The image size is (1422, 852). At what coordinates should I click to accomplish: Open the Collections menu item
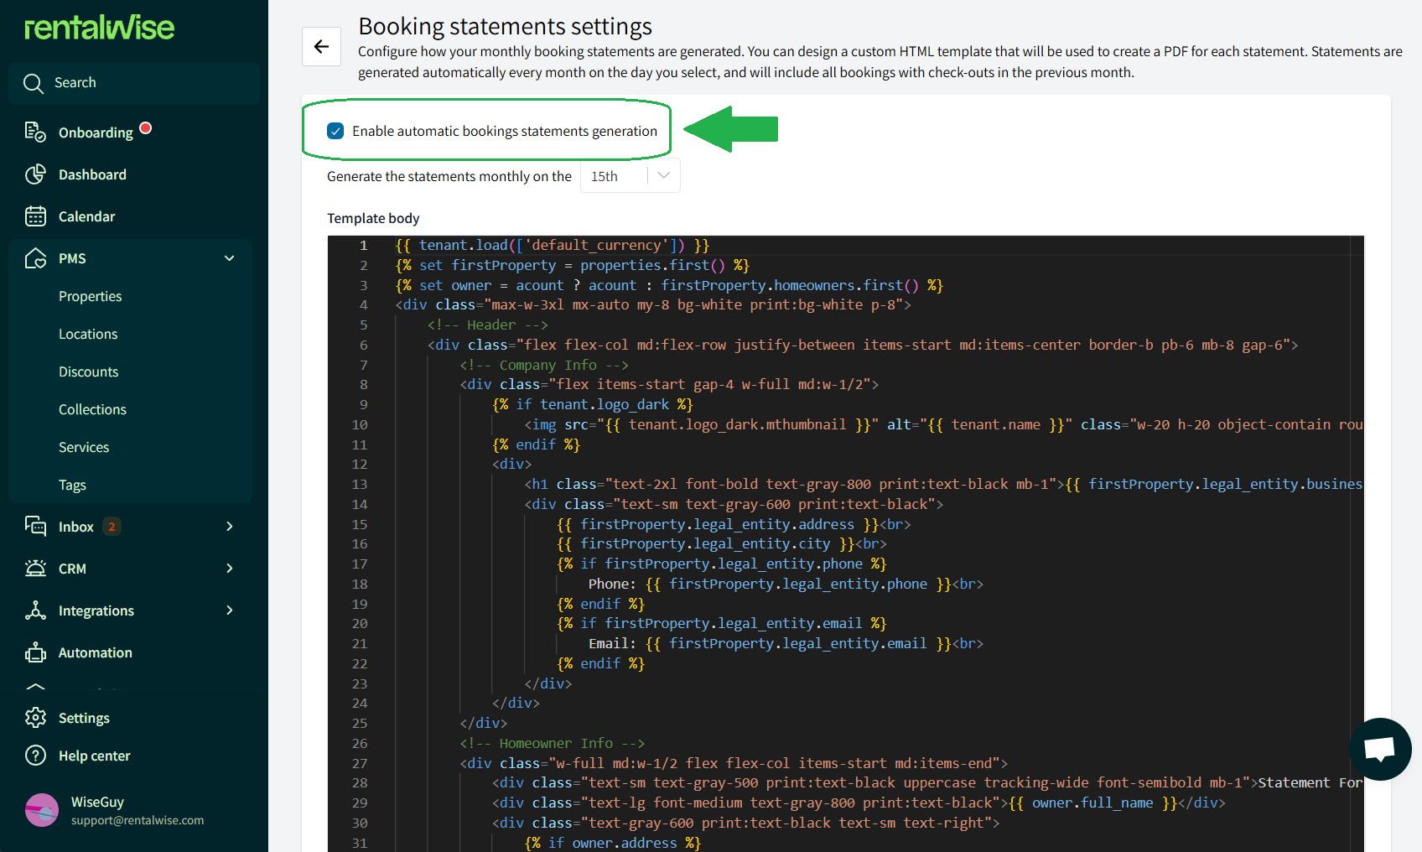[92, 409]
